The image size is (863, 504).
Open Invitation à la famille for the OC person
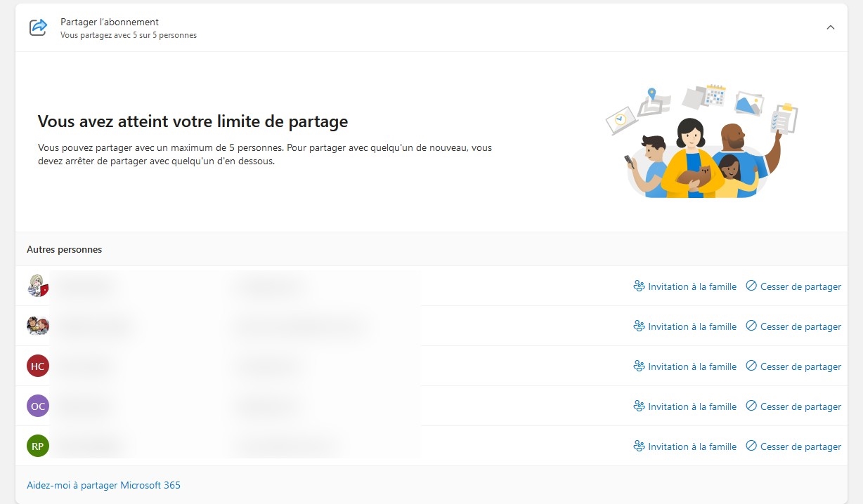tap(692, 406)
